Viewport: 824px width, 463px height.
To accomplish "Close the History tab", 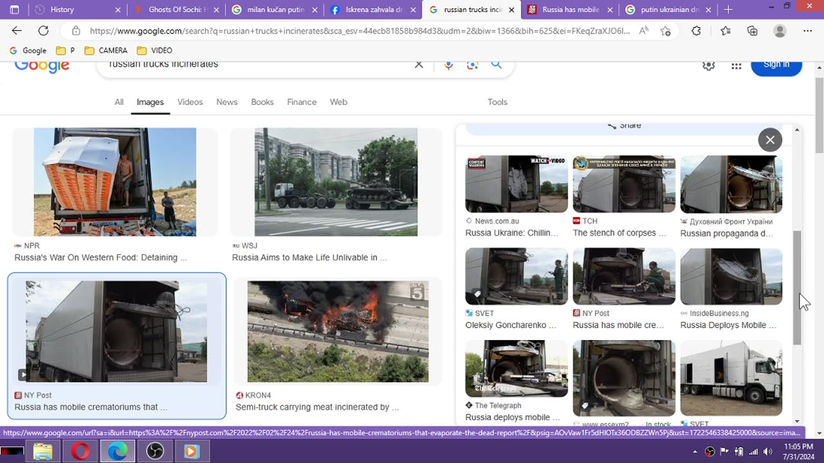I will (118, 10).
